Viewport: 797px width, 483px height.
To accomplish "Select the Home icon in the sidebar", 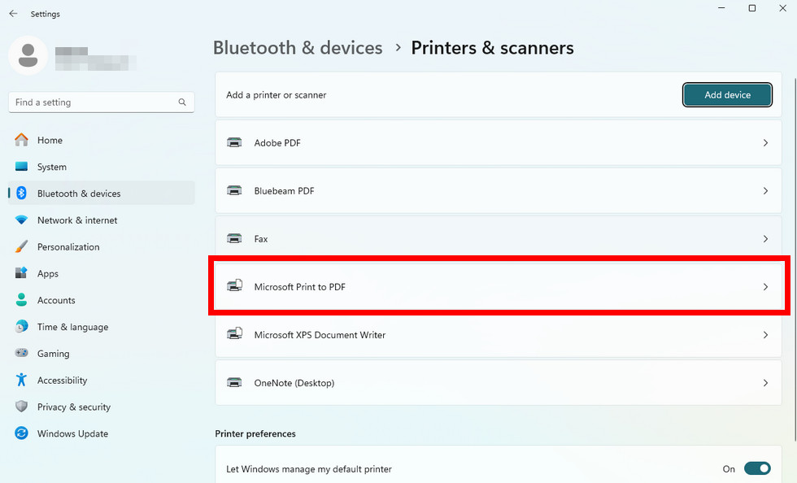I will click(x=20, y=140).
